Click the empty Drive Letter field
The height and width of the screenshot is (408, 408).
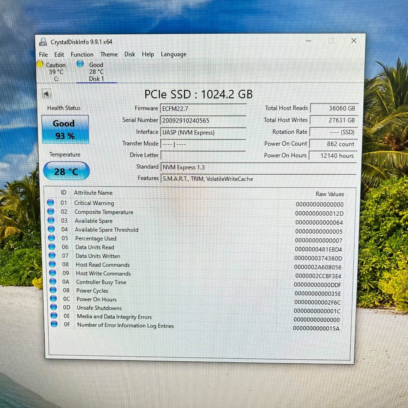[x=203, y=155]
